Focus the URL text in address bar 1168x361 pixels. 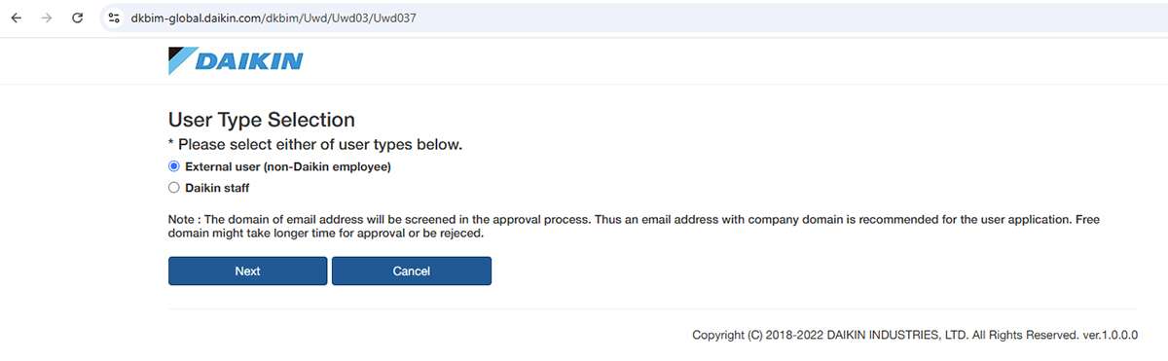[277, 18]
